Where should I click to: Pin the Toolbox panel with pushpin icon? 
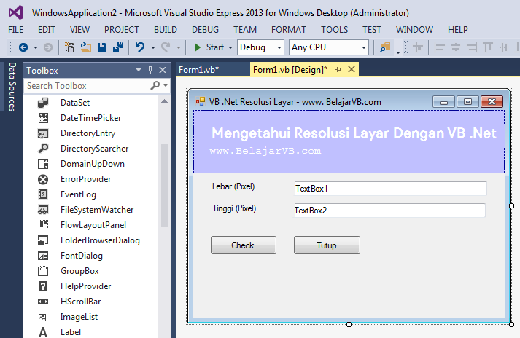150,70
